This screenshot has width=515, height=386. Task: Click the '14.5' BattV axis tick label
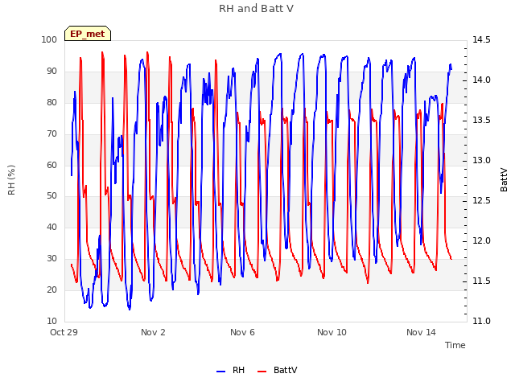481,39
